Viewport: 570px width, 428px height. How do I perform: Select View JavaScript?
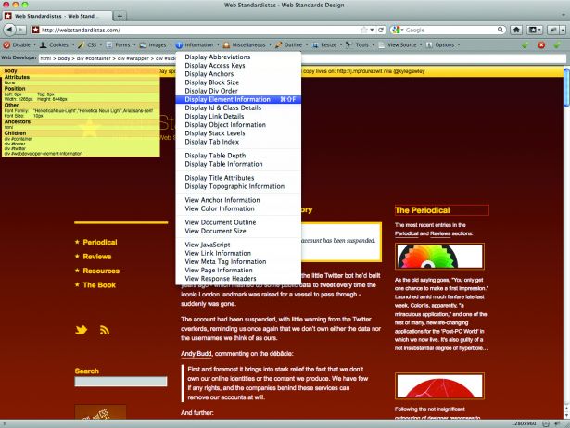[238, 245]
